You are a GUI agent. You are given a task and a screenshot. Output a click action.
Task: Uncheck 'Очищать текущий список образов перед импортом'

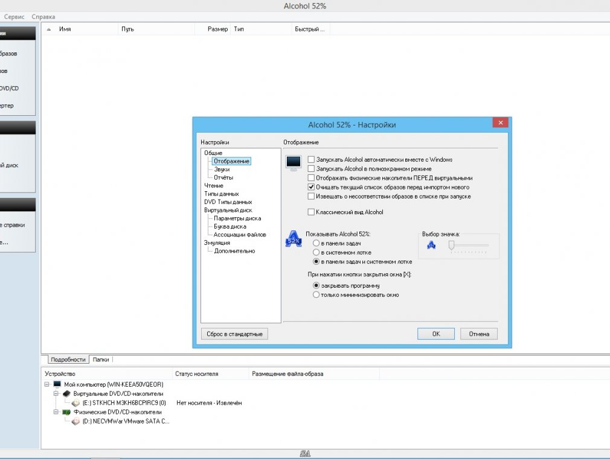coord(311,187)
